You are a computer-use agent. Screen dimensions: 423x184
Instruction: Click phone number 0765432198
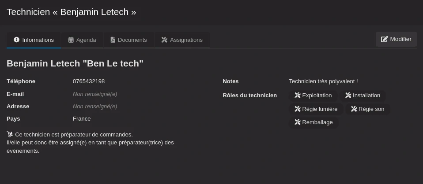[89, 81]
